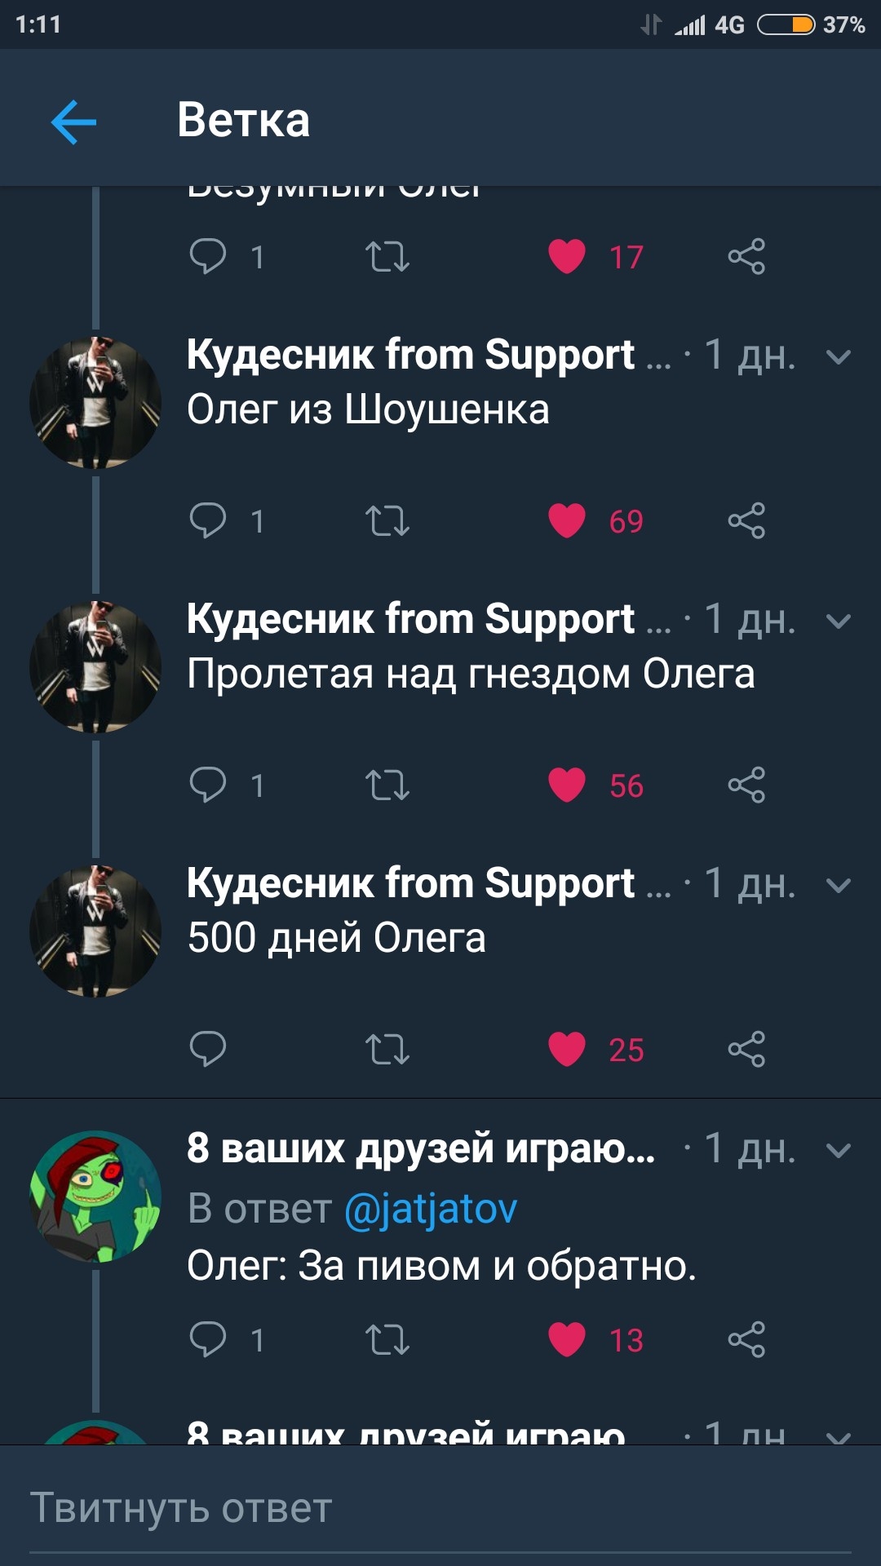Expand the menu chevron on "500 дней Олега" tweet
The image size is (881, 1566).
point(839,885)
